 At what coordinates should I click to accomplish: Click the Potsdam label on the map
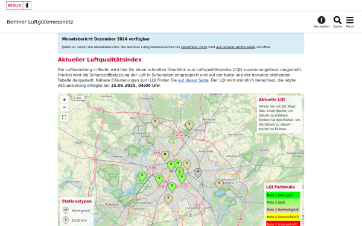click(112, 204)
